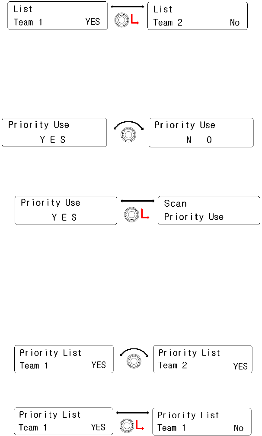Select the Priority List Team 2 YES display
Viewport: 262px width, 436px height.
click(x=203, y=359)
